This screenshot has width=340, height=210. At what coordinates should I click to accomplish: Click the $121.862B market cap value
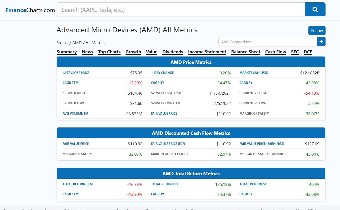point(310,73)
